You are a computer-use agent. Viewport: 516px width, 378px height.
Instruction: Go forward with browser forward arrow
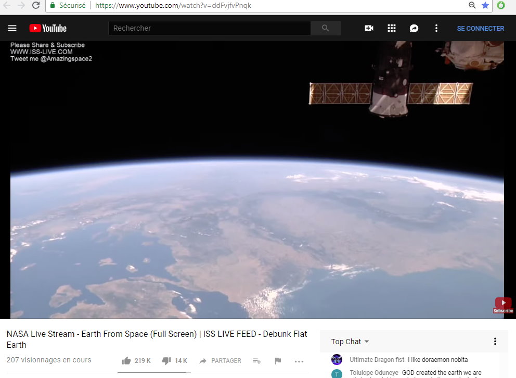[21, 5]
